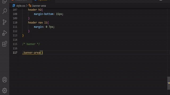
Task: Click the /* banner */ comment
Action: [31, 44]
